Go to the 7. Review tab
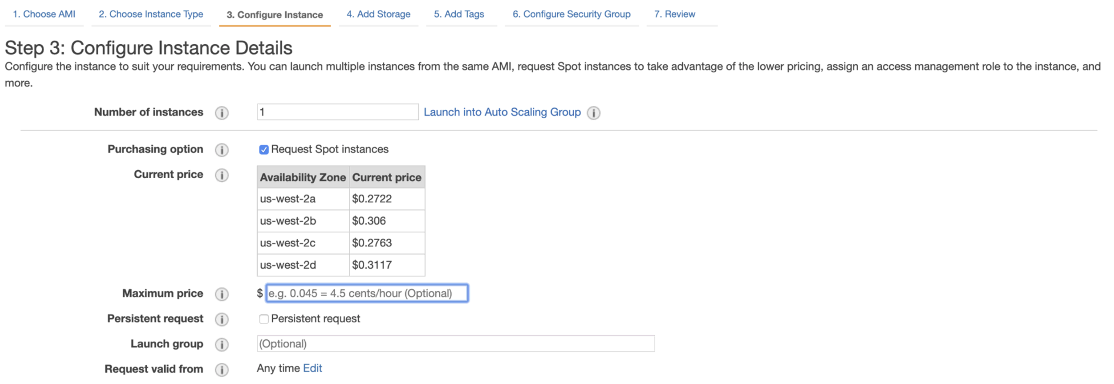The height and width of the screenshot is (384, 1114). click(x=675, y=14)
